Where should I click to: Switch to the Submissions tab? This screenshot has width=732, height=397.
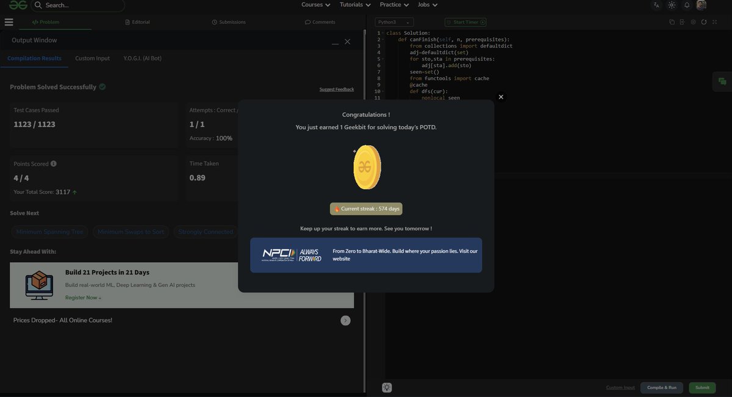click(229, 22)
